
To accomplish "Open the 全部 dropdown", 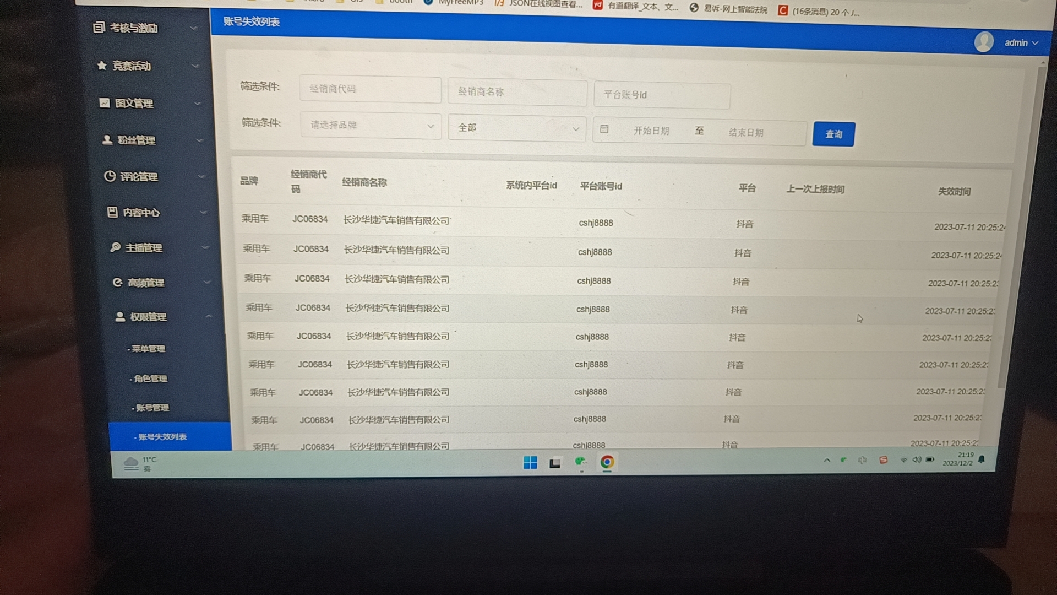I will pos(517,128).
